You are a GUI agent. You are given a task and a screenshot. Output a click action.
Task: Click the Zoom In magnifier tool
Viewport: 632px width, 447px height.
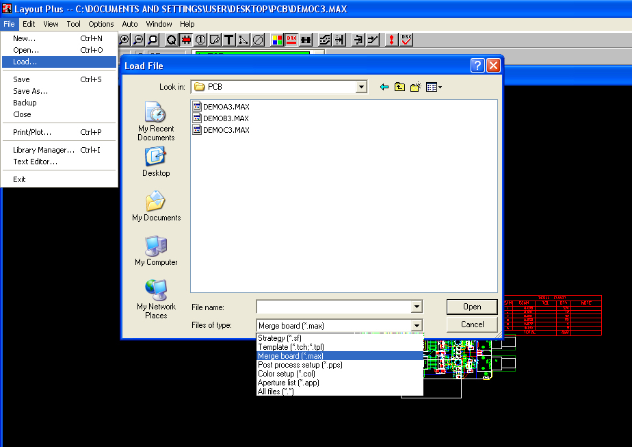pos(124,40)
